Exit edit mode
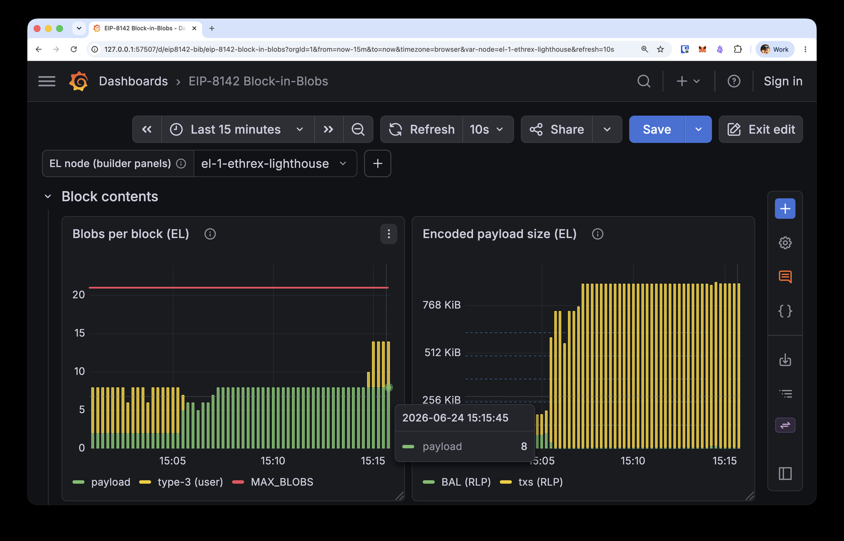 [x=761, y=129]
